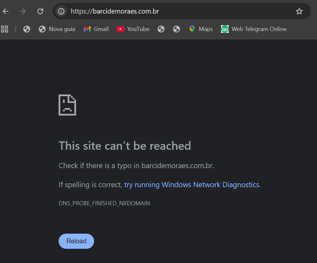Open the apps grid in the bookmarks bar

click(x=5, y=29)
